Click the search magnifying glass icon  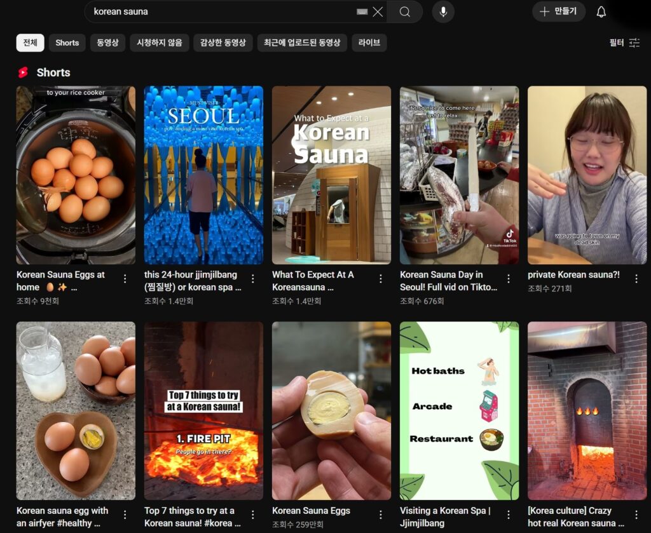pos(405,11)
